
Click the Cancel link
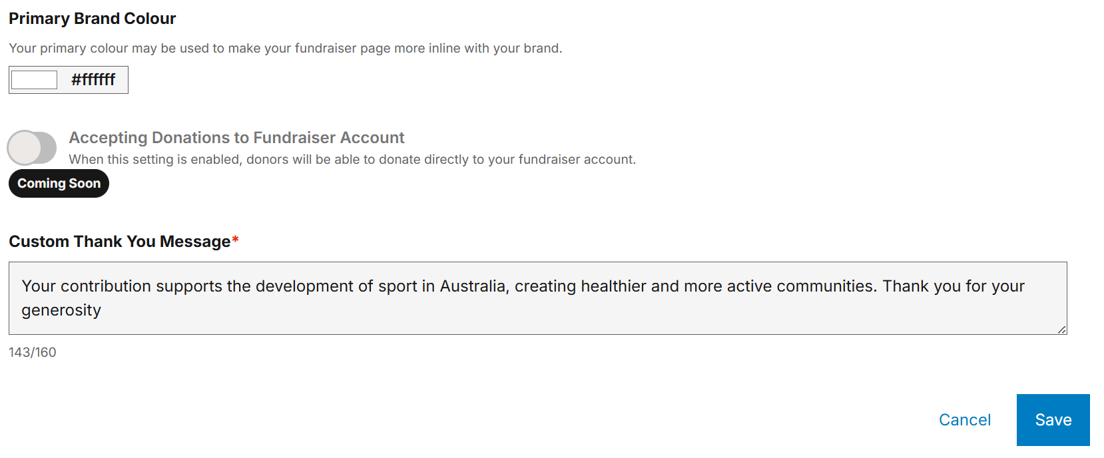pyautogui.click(x=965, y=420)
